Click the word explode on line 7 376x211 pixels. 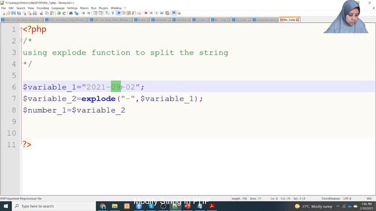click(x=98, y=98)
